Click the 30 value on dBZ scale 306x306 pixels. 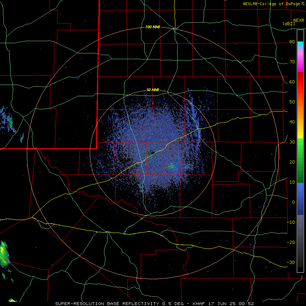[x=292, y=142]
